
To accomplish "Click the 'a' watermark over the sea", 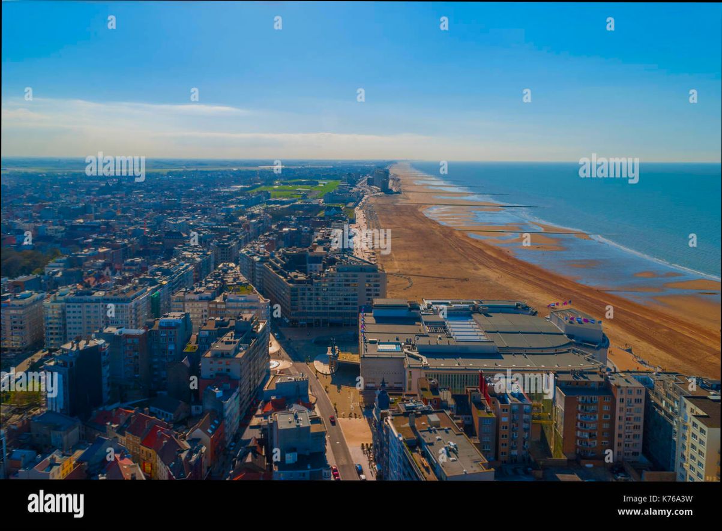I will pyautogui.click(x=693, y=239).
